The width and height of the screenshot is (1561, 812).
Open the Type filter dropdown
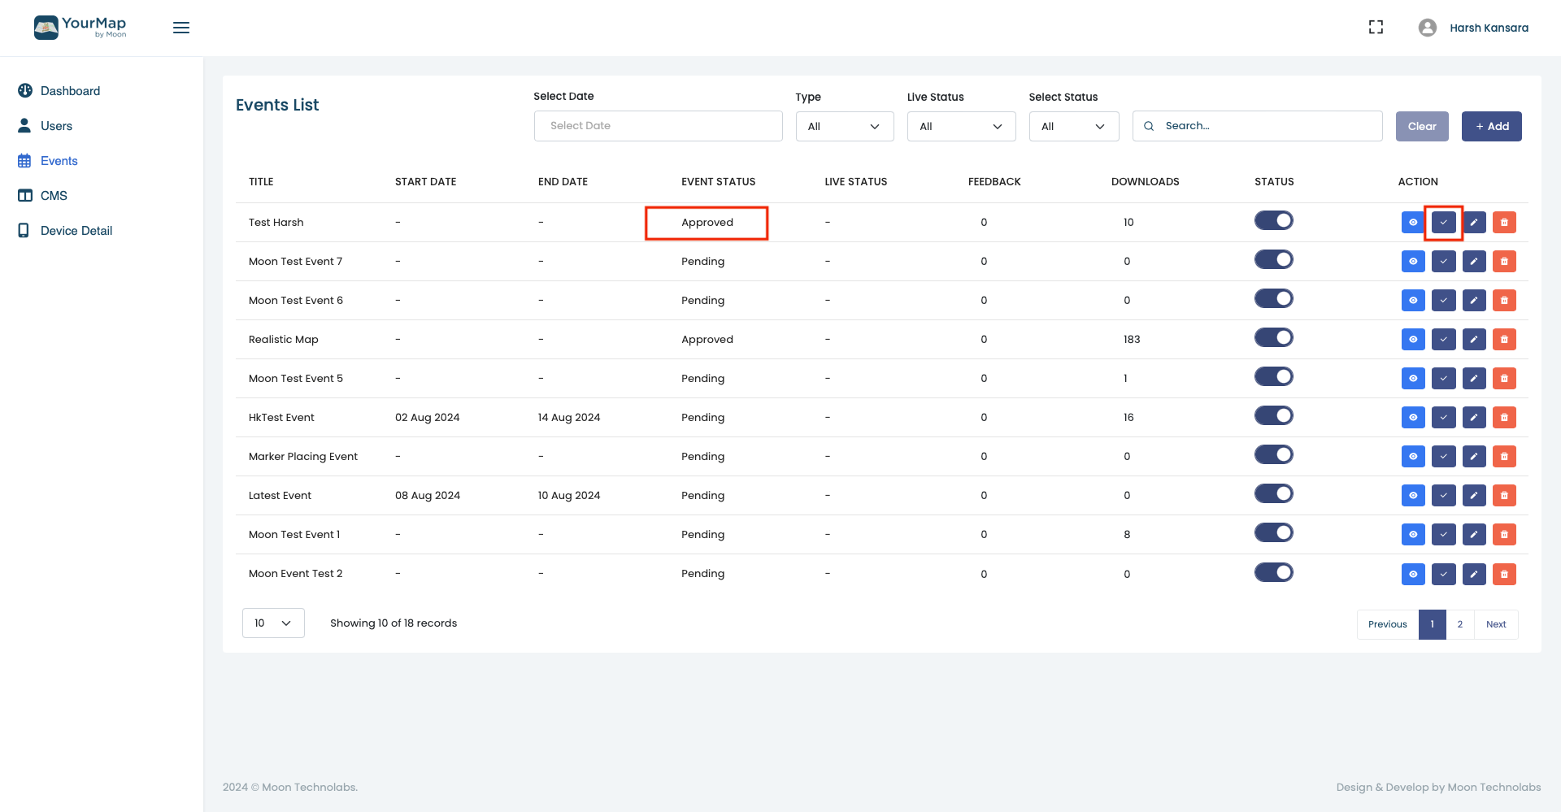click(844, 127)
